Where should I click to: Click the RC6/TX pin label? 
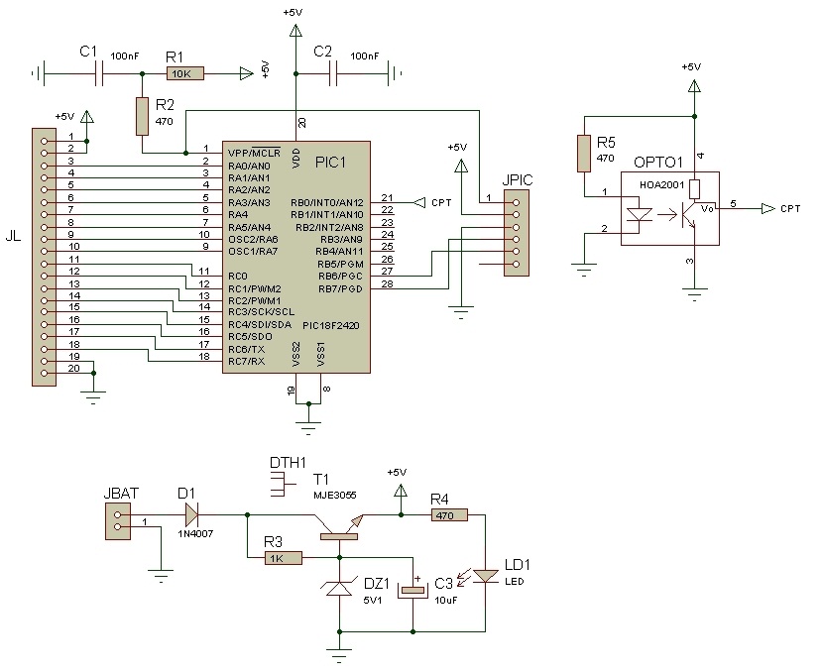click(247, 349)
